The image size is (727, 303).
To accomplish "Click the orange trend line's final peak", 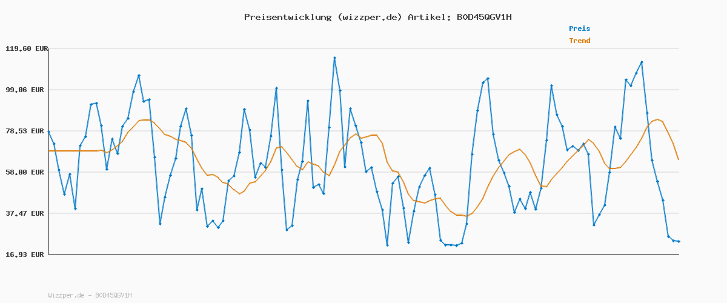I will click(x=657, y=119).
